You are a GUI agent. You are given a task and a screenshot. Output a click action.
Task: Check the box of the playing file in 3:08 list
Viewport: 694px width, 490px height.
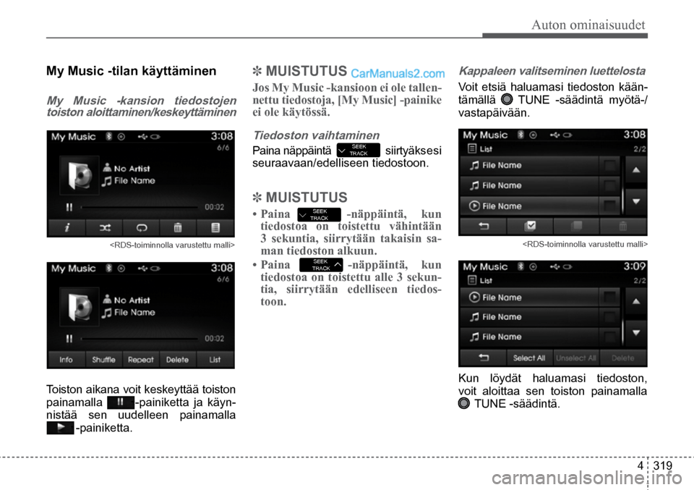click(x=609, y=206)
